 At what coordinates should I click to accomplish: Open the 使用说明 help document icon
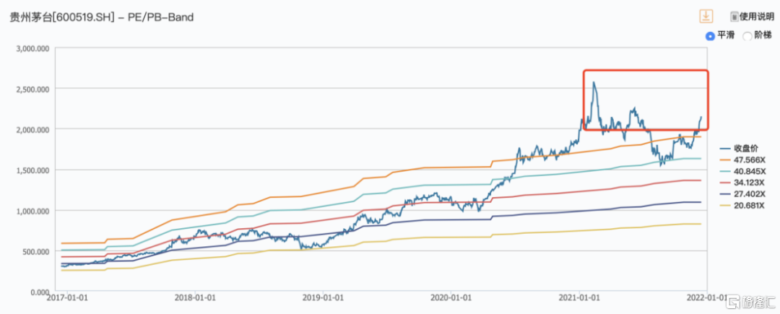pos(734,17)
